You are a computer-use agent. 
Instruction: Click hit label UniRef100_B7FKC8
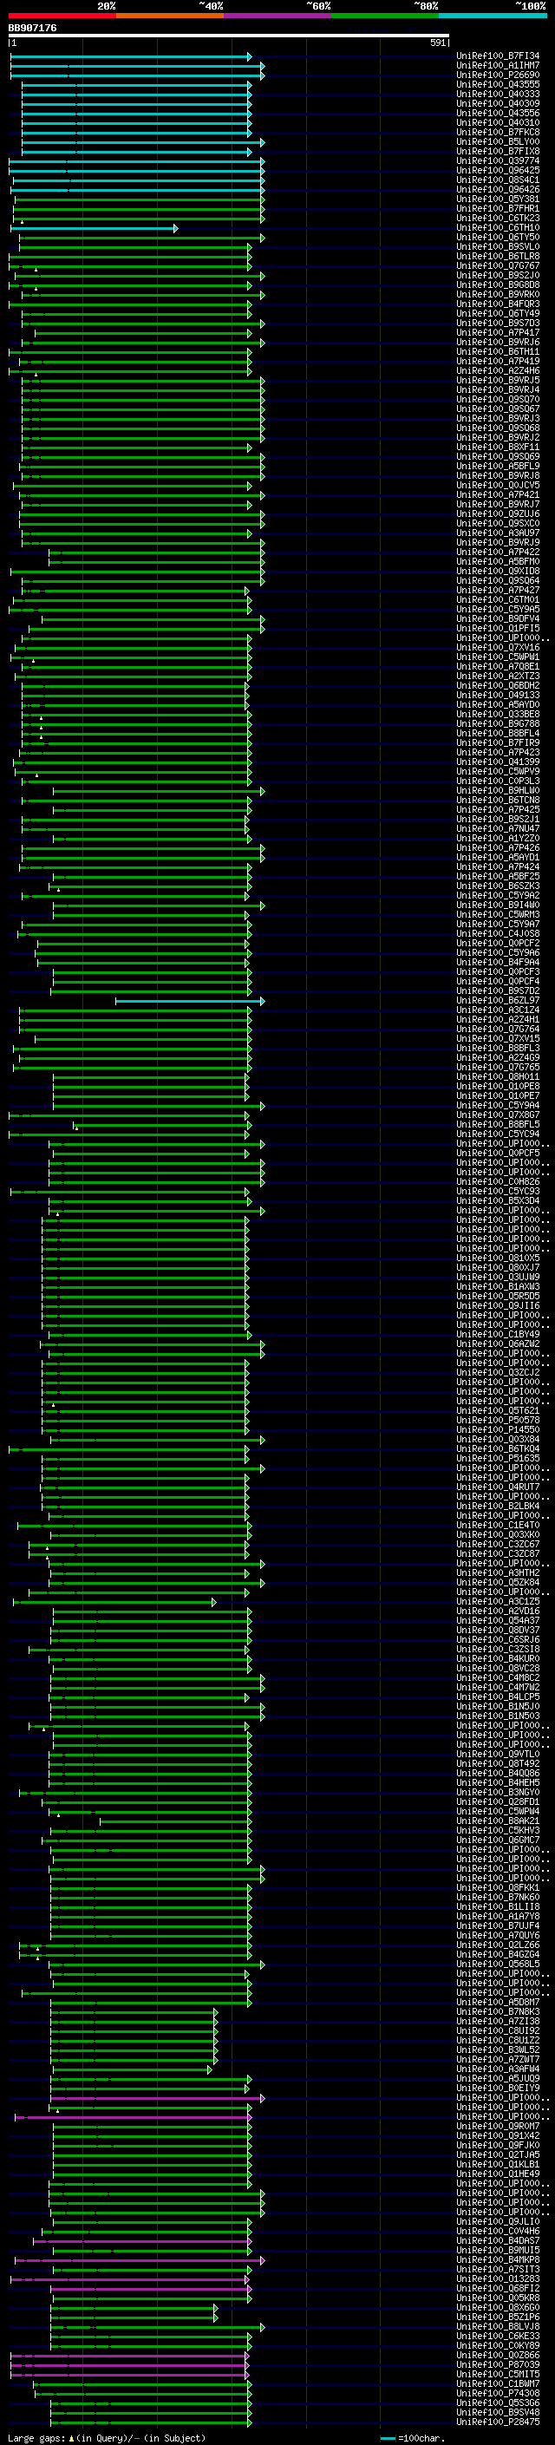pos(498,133)
